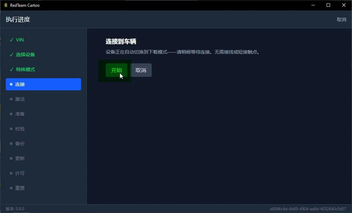Click the 连接到车辆 heading
Image resolution: width=352 pixels, height=213 pixels.
pos(121,41)
